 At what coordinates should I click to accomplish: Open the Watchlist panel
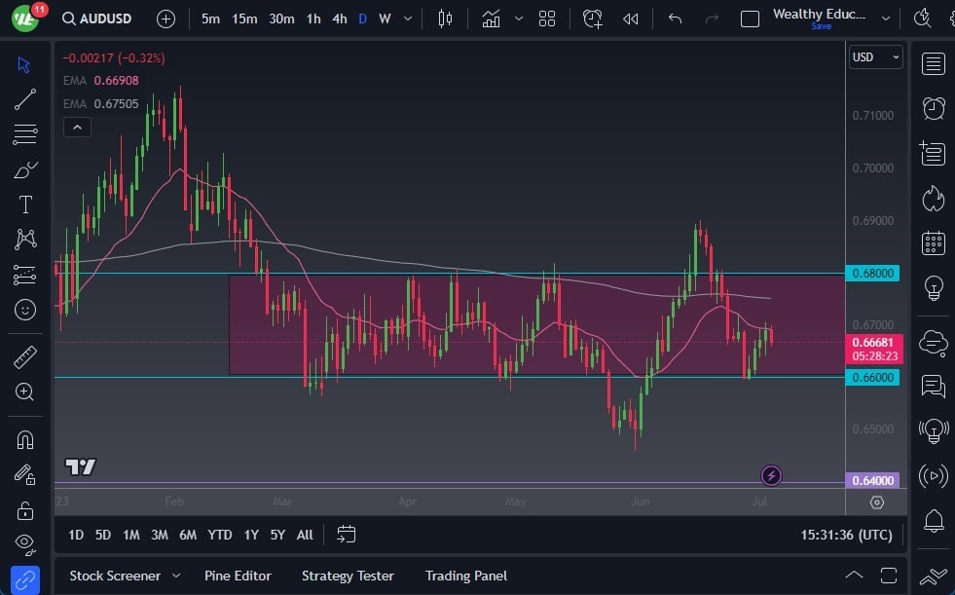pyautogui.click(x=933, y=63)
